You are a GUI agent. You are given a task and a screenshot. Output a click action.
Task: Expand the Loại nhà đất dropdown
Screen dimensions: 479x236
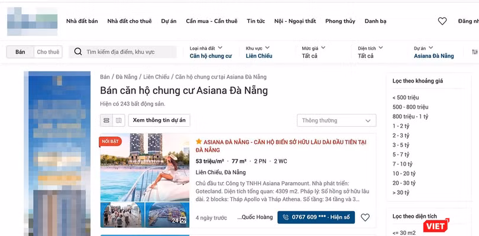point(211,52)
